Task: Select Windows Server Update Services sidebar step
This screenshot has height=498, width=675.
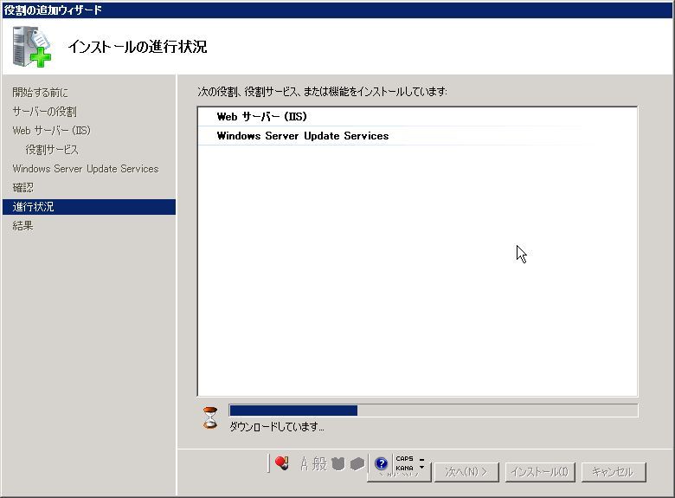Action: [x=86, y=168]
